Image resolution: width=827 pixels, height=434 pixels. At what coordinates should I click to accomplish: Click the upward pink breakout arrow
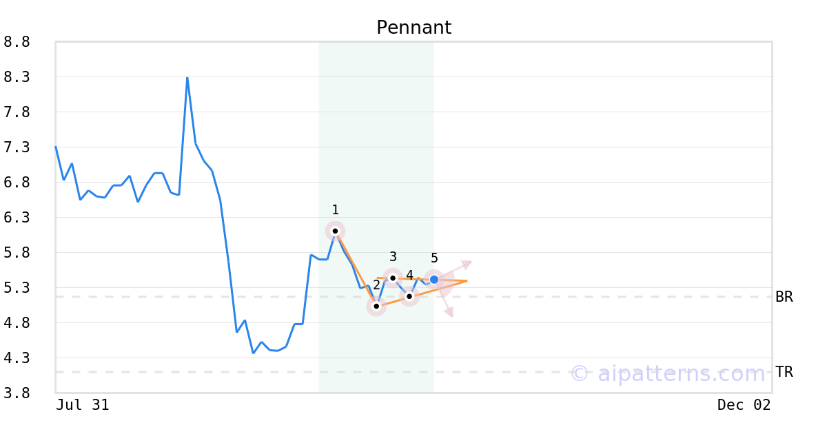[x=466, y=263]
